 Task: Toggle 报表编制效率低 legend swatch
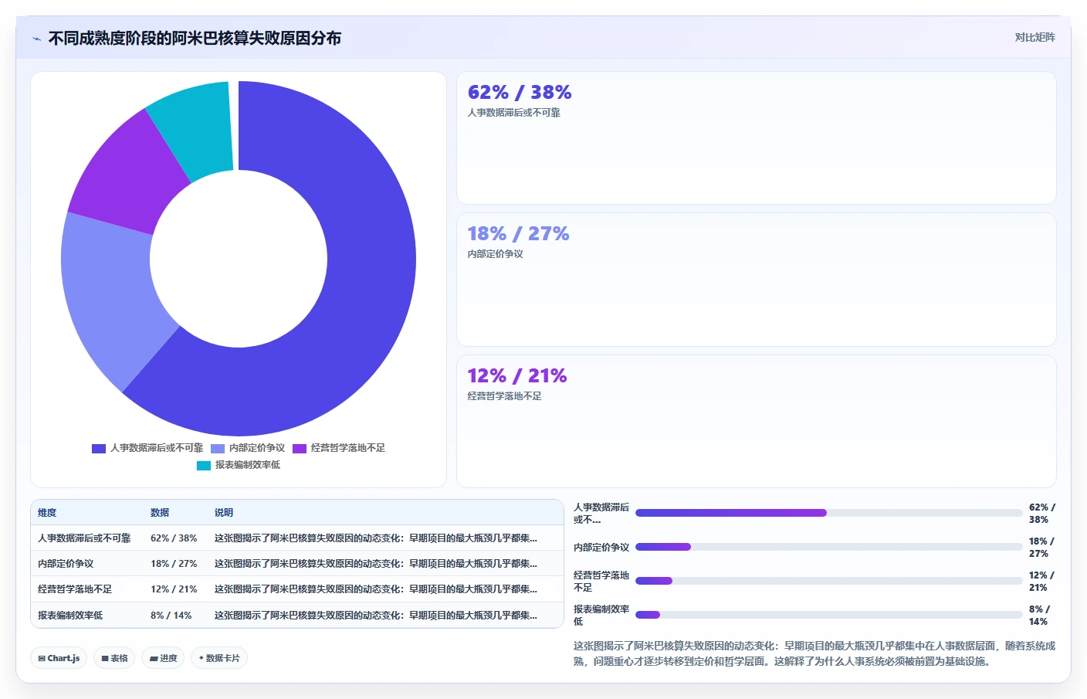point(204,465)
